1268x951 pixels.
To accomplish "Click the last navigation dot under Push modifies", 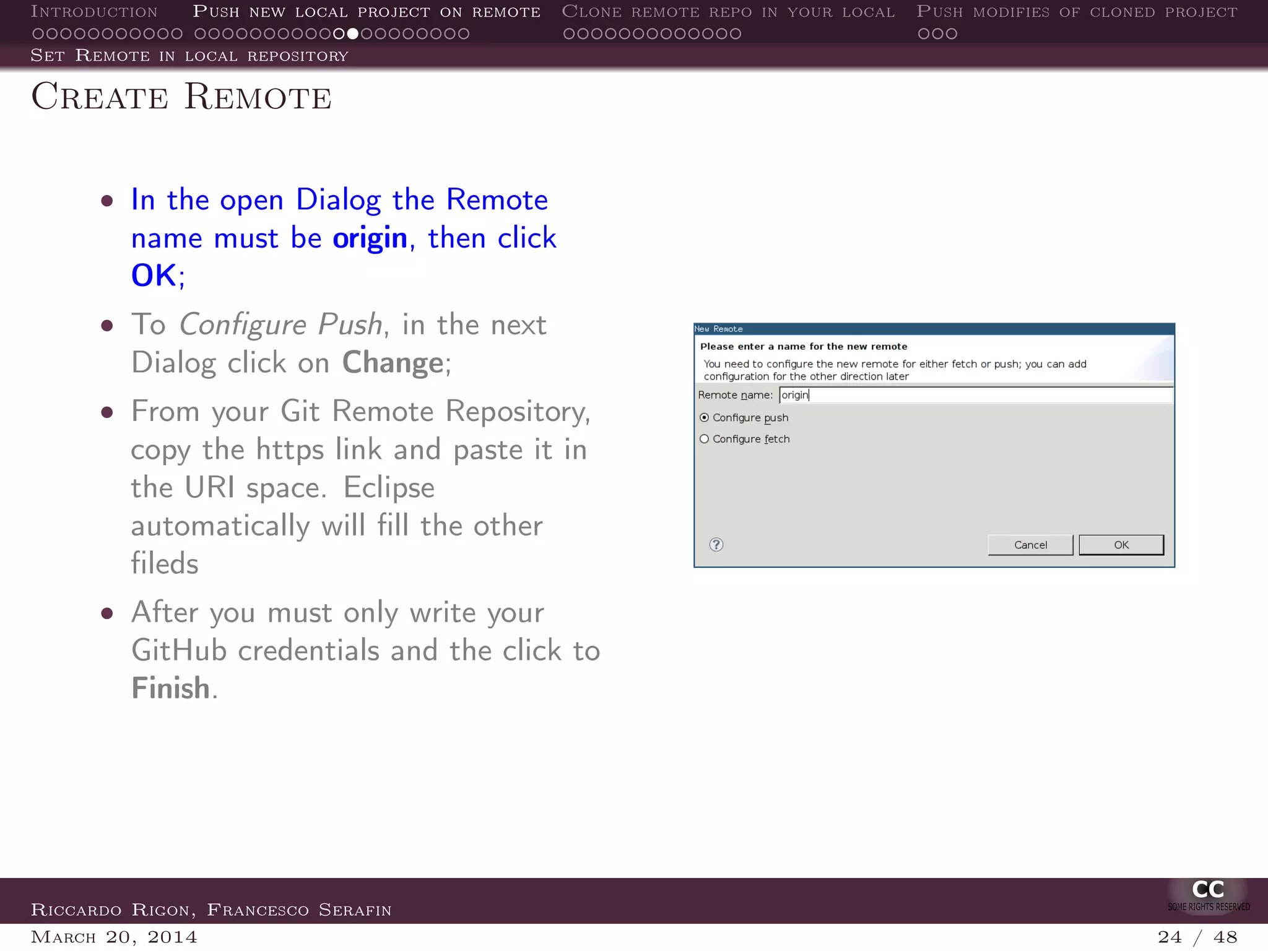I will coord(952,34).
